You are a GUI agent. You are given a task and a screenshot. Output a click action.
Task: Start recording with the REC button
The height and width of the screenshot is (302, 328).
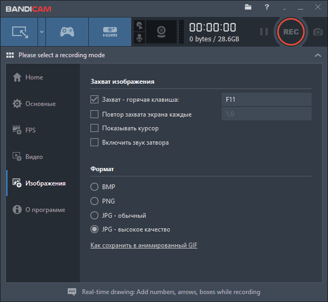290,32
